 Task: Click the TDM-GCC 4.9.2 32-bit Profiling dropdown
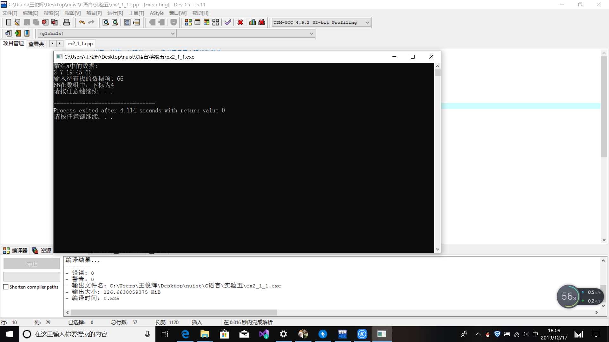tap(319, 22)
